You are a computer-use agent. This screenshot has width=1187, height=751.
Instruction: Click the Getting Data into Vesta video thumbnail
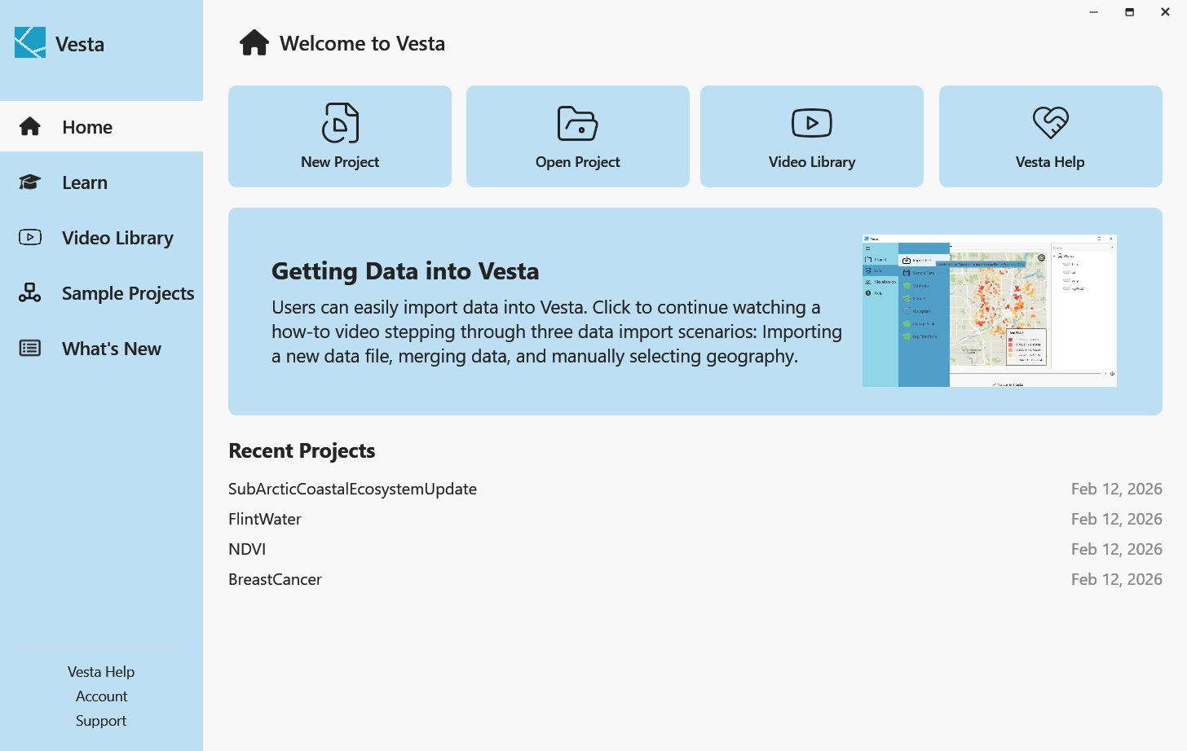point(989,310)
